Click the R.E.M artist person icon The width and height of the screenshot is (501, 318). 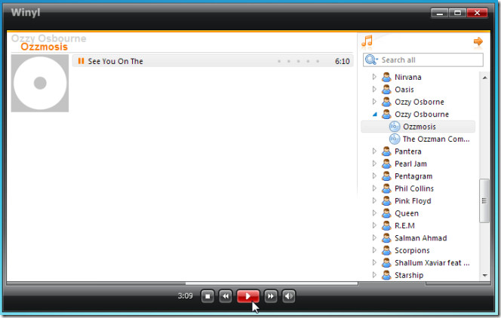pyautogui.click(x=386, y=225)
